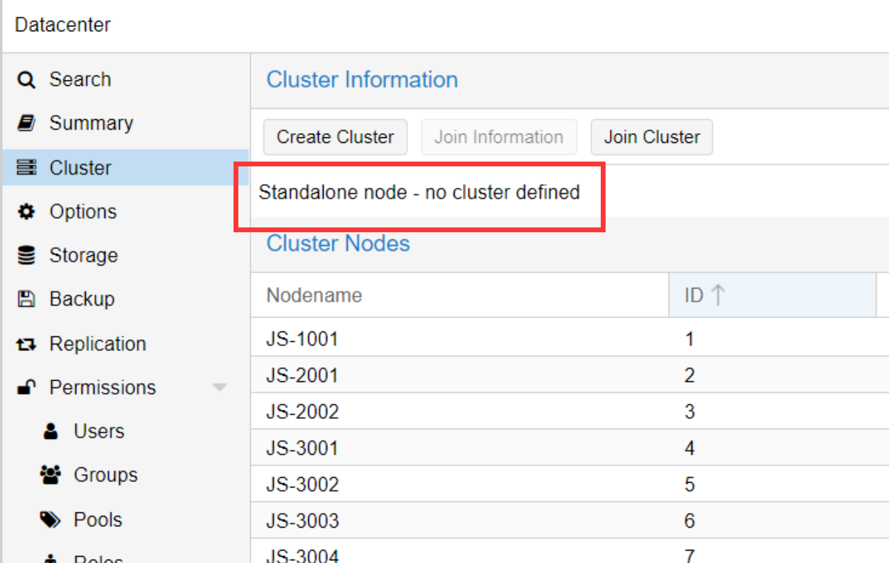The width and height of the screenshot is (889, 563).
Task: Click the Replication arrows icon
Action: pyautogui.click(x=26, y=345)
